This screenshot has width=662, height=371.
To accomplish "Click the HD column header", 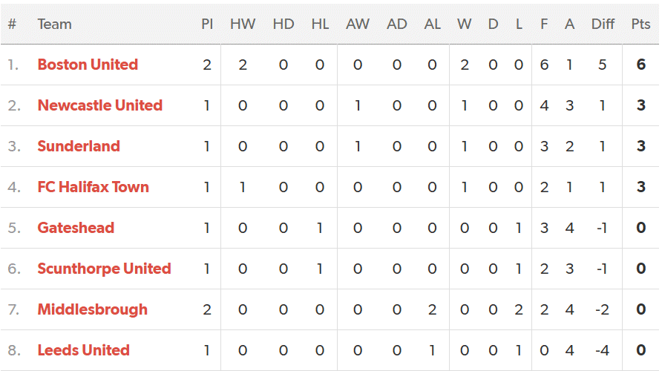I will [x=284, y=24].
